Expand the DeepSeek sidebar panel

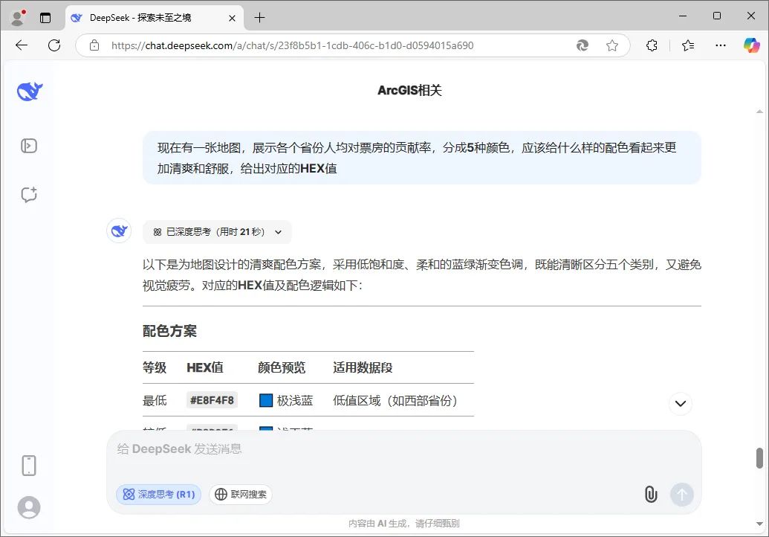pos(29,146)
